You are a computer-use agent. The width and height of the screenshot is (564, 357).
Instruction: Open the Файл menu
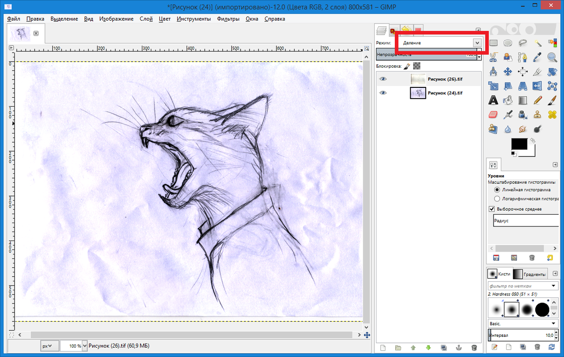tap(14, 19)
